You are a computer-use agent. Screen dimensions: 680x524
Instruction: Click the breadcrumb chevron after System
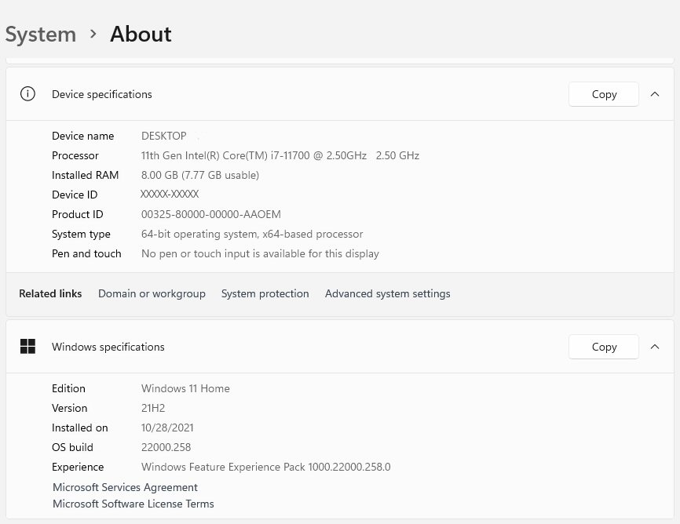[x=93, y=34]
